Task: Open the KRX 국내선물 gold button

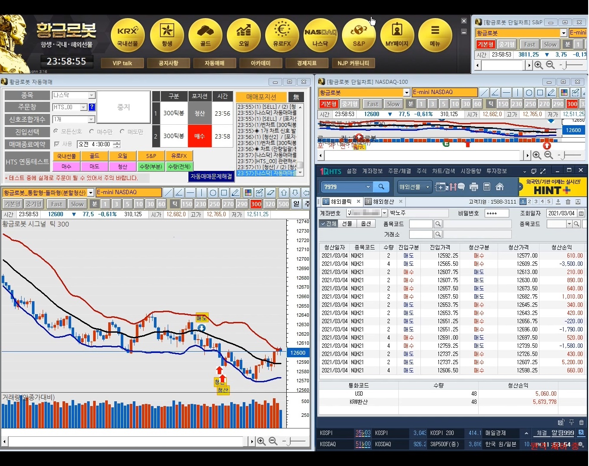Action: (x=128, y=35)
